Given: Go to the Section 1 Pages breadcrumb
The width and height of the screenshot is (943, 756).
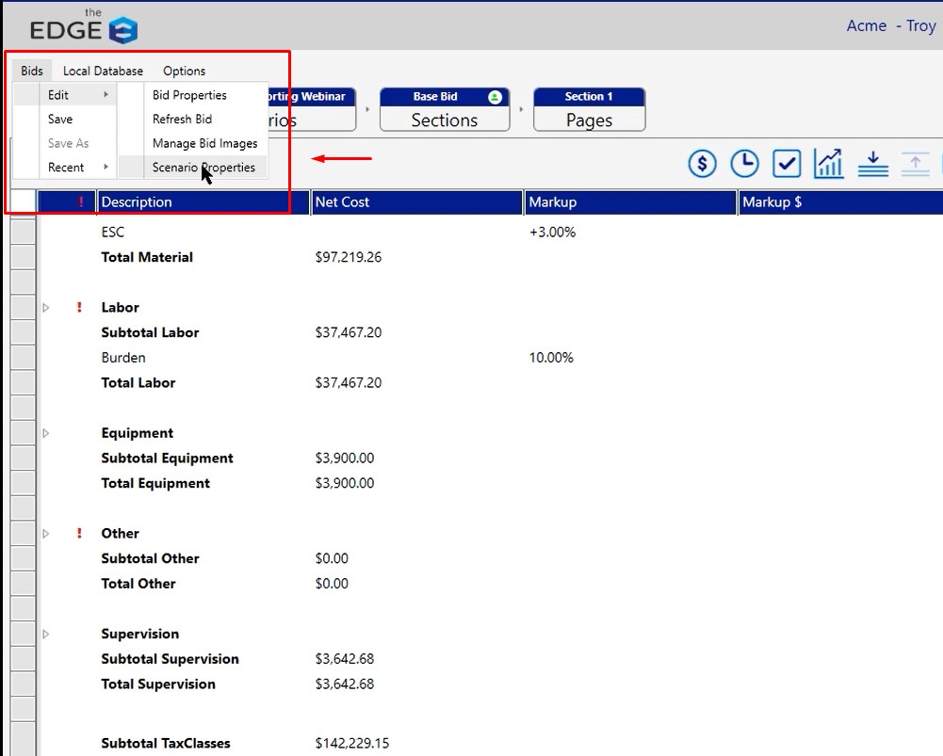Looking at the screenshot, I should click(x=589, y=110).
